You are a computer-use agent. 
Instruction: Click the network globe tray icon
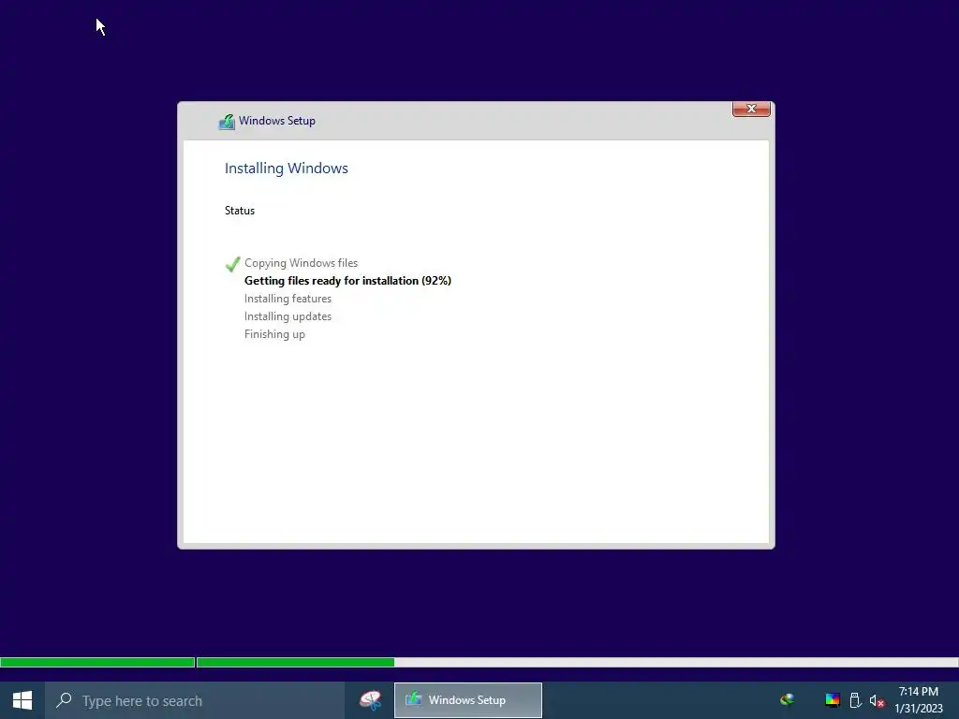(x=787, y=699)
